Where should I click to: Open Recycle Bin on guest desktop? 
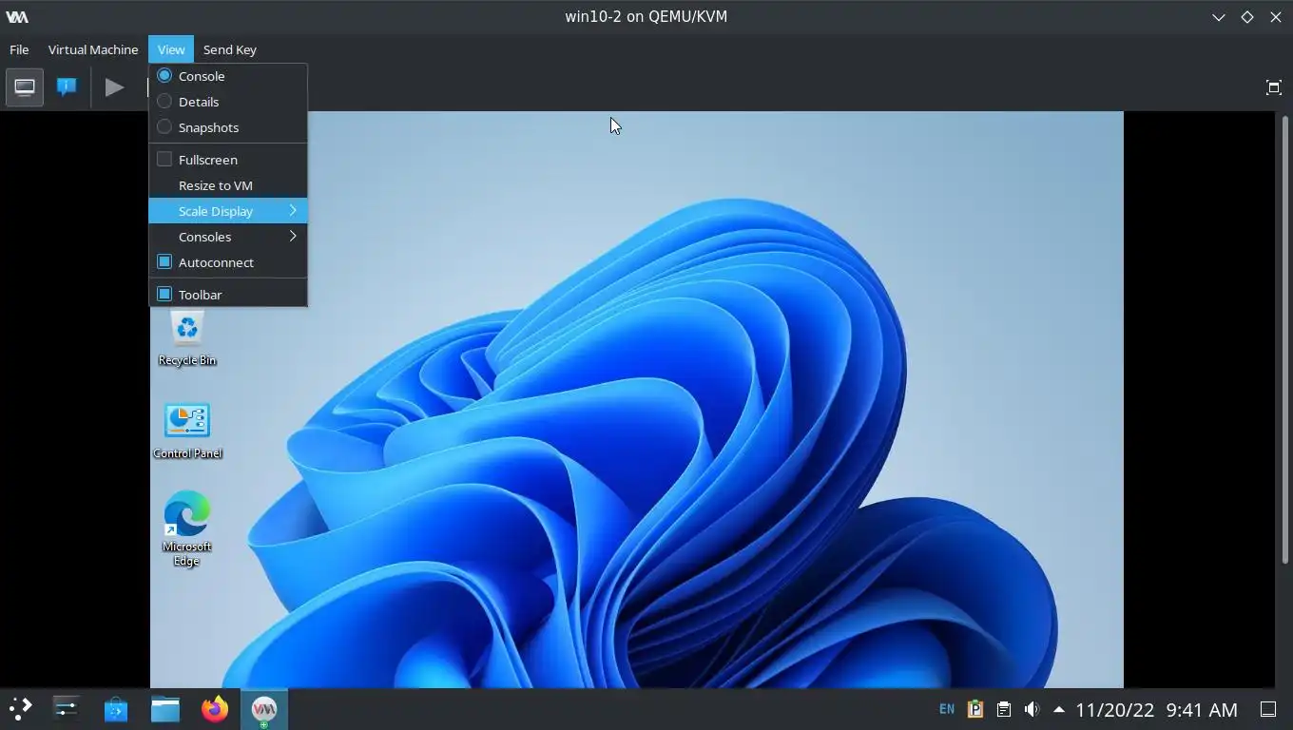187,339
